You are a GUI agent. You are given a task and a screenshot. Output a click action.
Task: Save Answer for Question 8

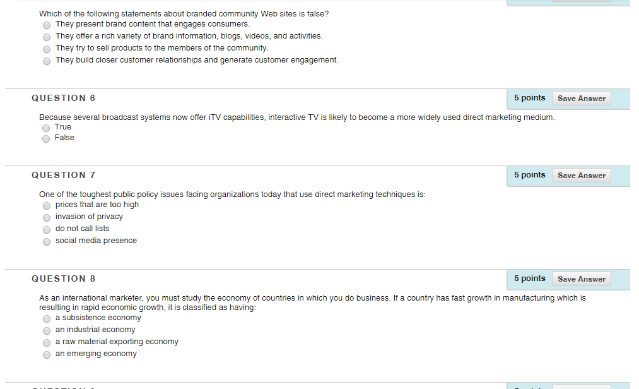pos(581,279)
